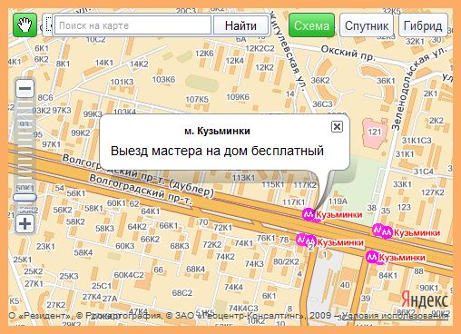Open the Условия использования link

[x=396, y=315]
